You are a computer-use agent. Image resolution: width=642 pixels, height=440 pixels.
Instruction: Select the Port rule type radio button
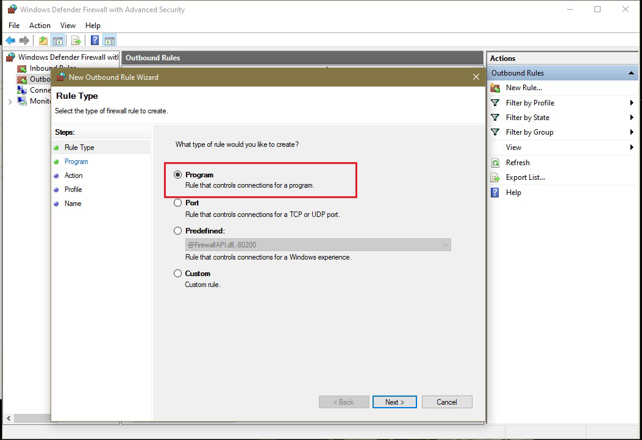coord(177,202)
